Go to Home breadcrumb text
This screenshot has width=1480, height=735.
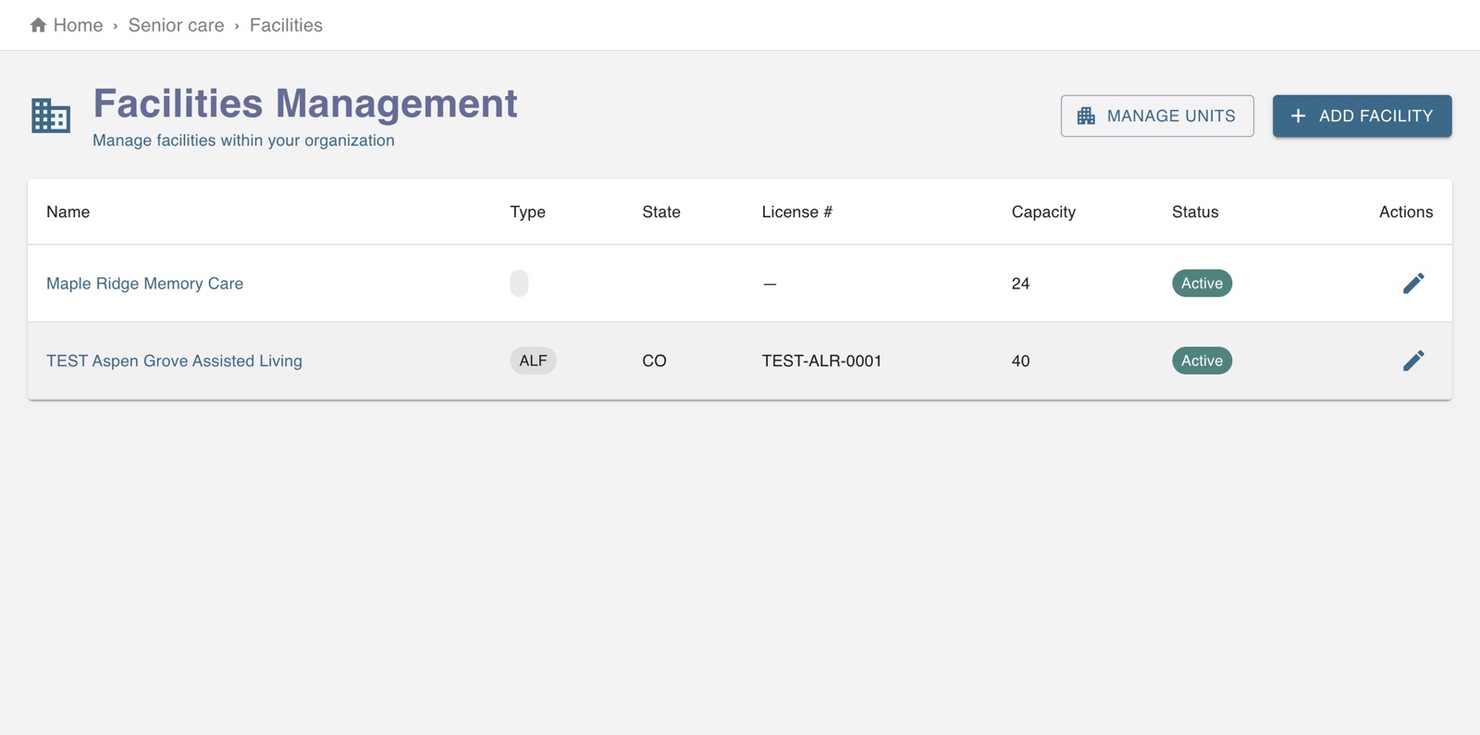click(78, 25)
